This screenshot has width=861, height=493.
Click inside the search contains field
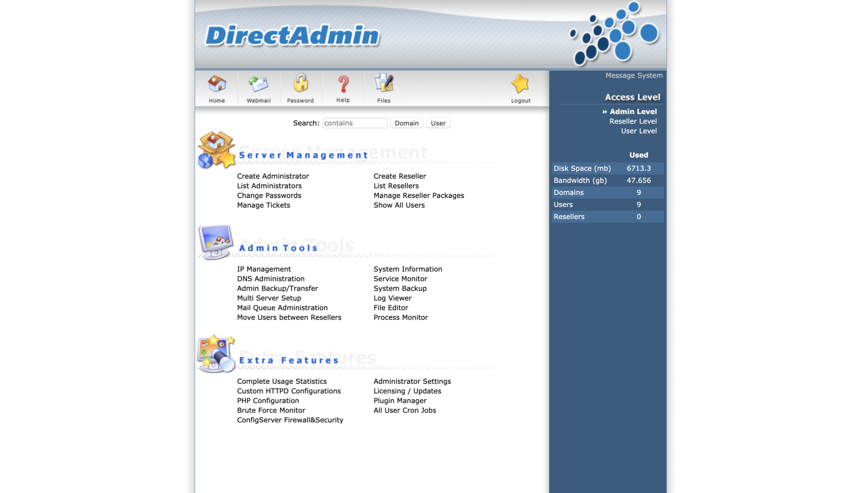[x=354, y=123]
